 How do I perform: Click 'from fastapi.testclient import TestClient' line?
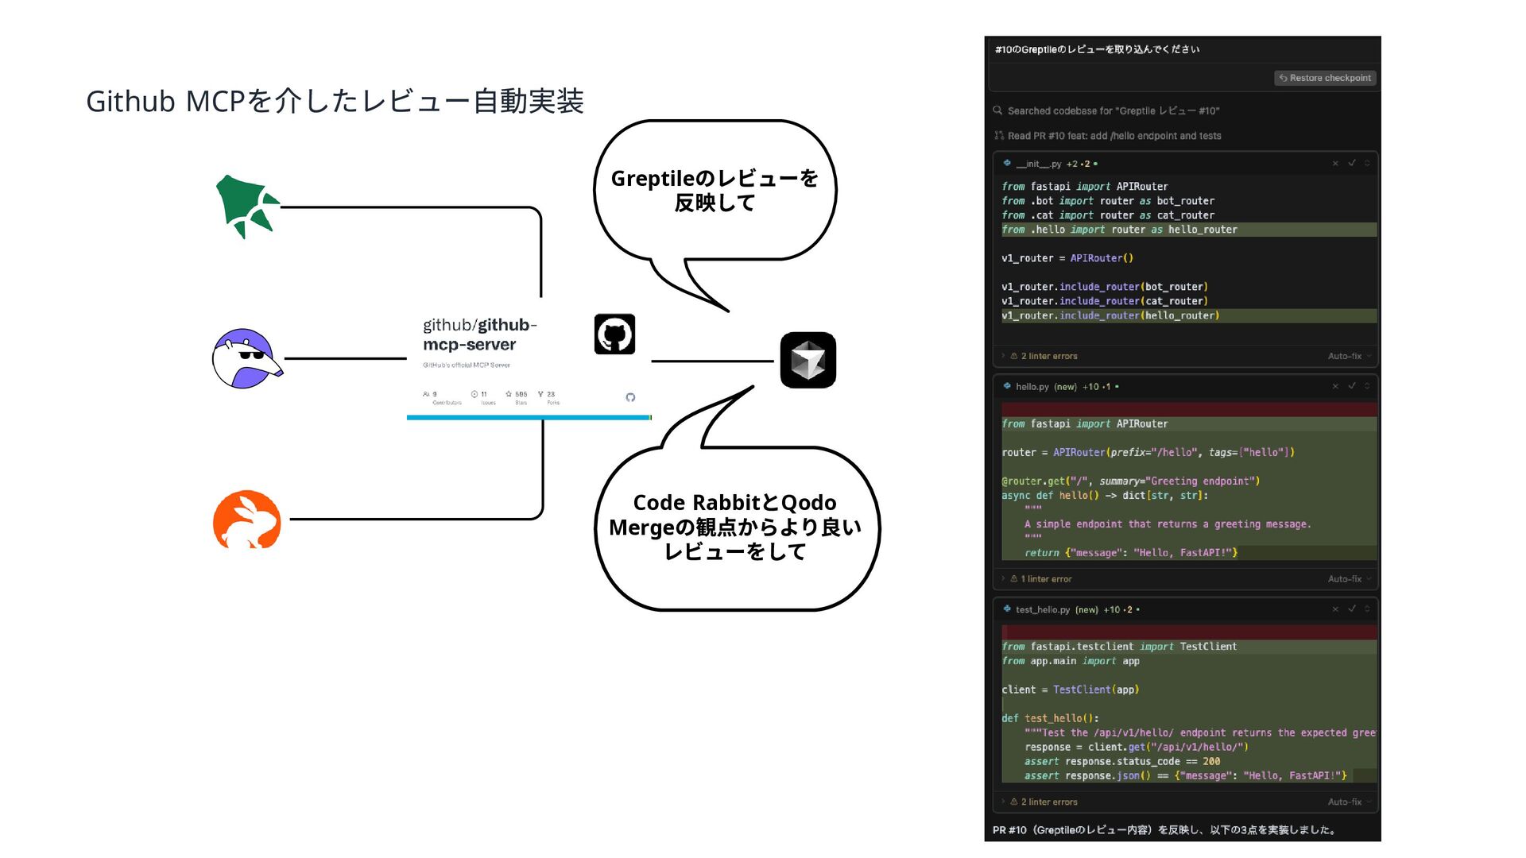1119,647
